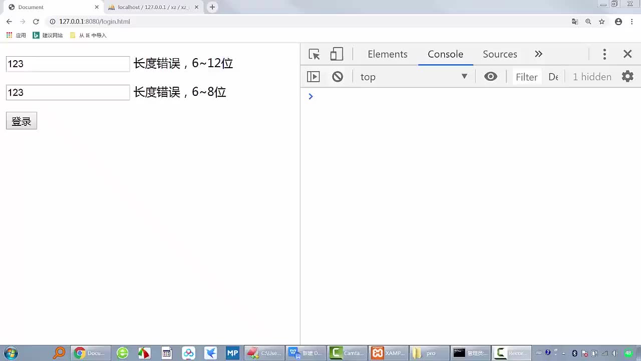
Task: Click the XAMPP taskbar button
Action: tap(389, 353)
